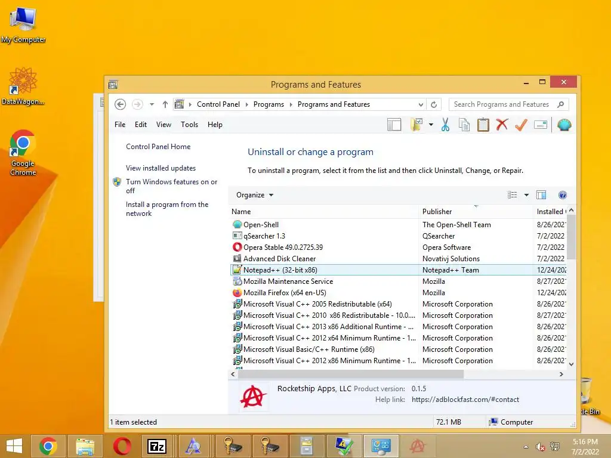This screenshot has width=611, height=458.
Task: Open 7-Zip from the taskbar
Action: point(157,446)
